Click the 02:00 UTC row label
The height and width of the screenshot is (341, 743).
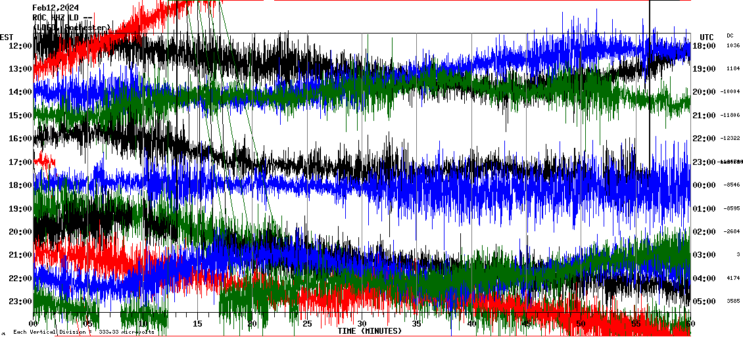(x=704, y=232)
